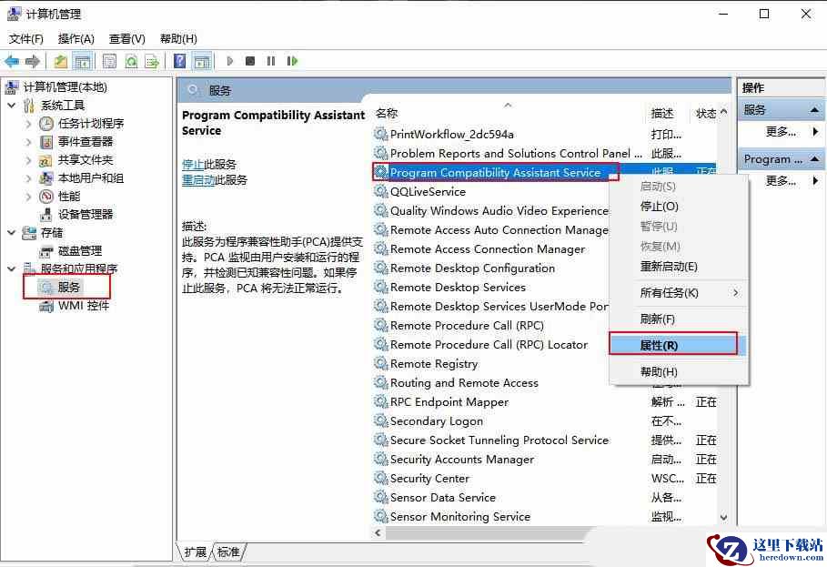Click the 重启动 service link
The width and height of the screenshot is (827, 567).
pyautogui.click(x=198, y=180)
